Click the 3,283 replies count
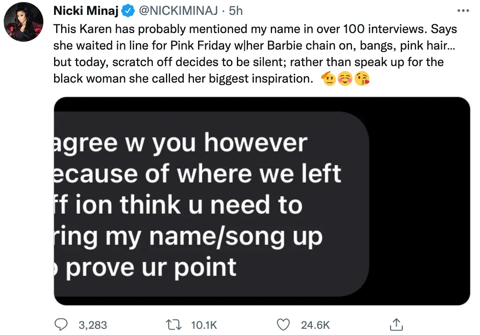This screenshot has width=480, height=335. 92,325
